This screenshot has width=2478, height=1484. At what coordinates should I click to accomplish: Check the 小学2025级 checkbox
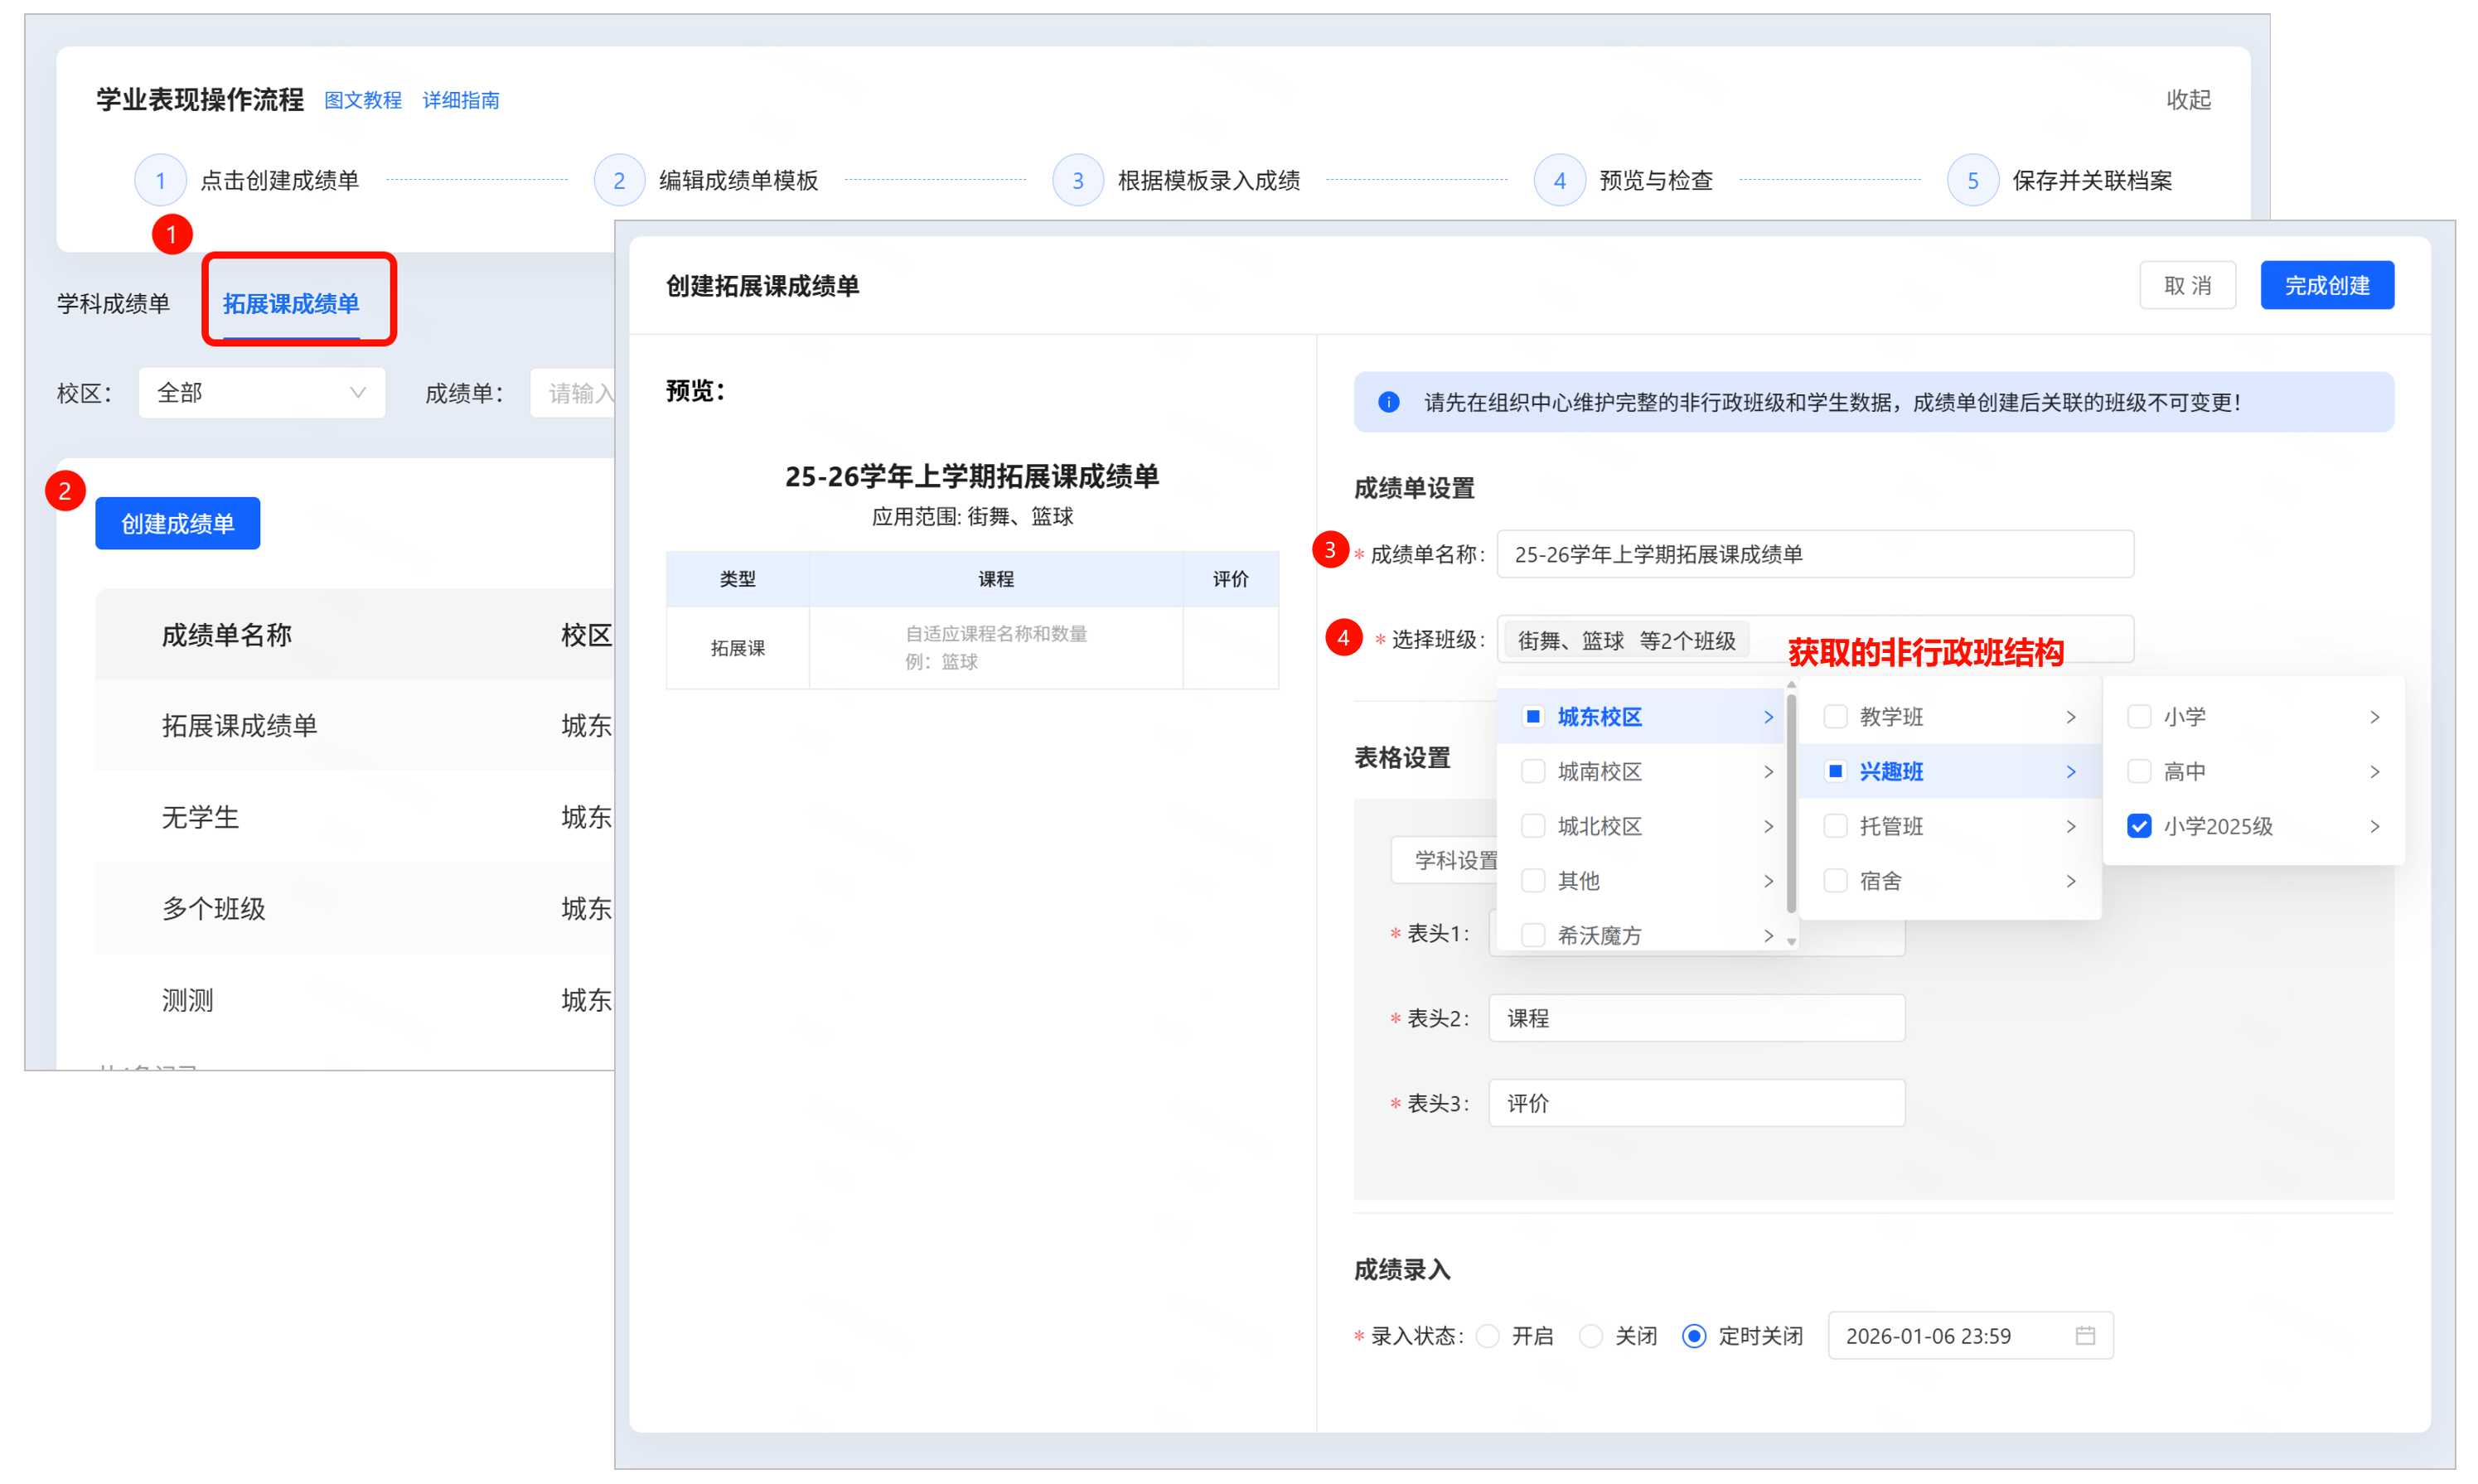click(2138, 826)
